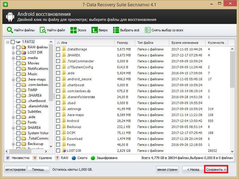Select the Subtitles tree item
The height and width of the screenshot is (179, 239).
point(34,111)
